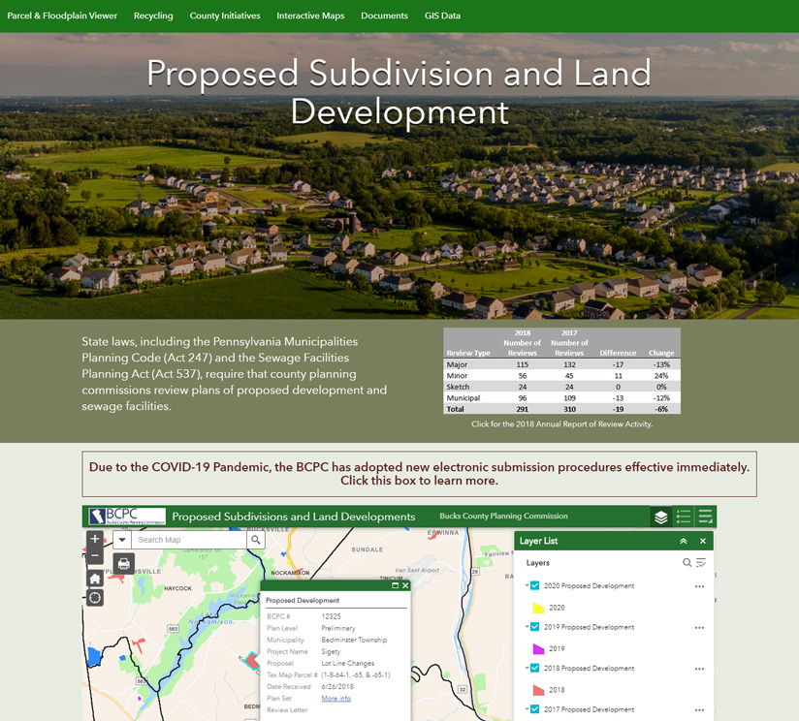
Task: Open the attribute table list icon
Action: [x=705, y=517]
